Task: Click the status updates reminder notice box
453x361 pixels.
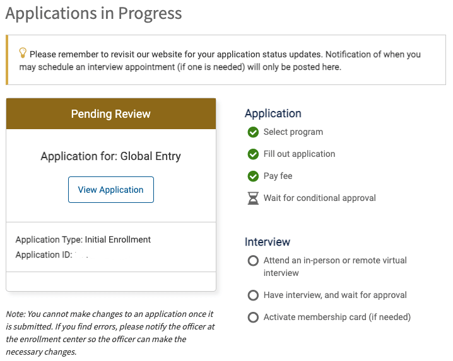Action: [x=226, y=60]
